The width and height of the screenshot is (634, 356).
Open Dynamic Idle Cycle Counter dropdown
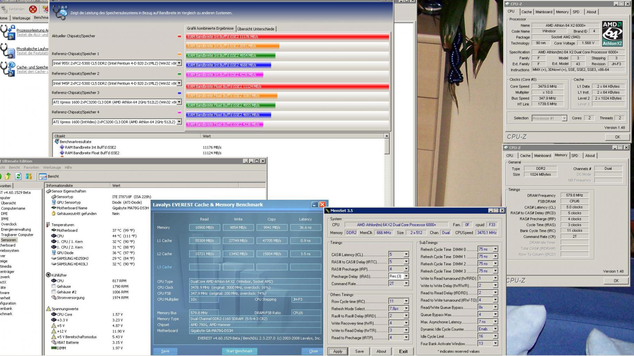click(x=495, y=329)
